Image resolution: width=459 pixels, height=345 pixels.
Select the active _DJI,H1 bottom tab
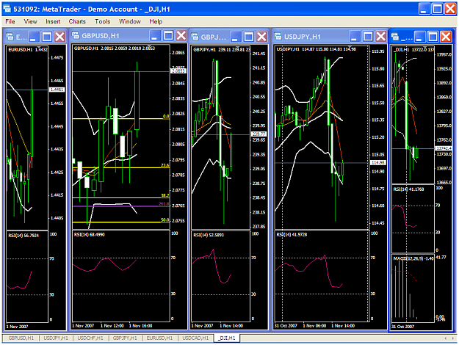tap(227, 338)
